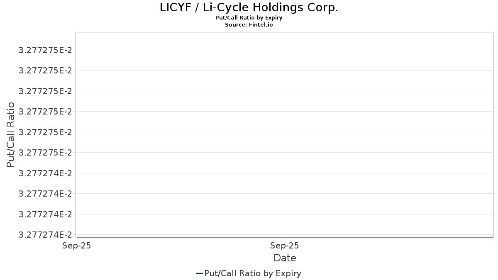Click the flat data line along the plot bottom
The width and height of the screenshot is (498, 280).
click(x=285, y=237)
